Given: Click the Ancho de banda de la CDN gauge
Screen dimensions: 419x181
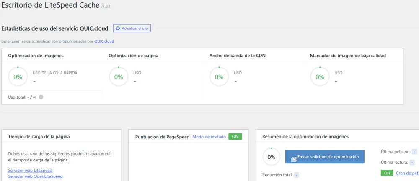Looking at the screenshot, I should pos(219,77).
